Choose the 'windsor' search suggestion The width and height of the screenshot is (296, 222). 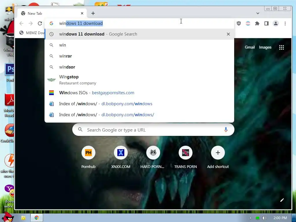coord(139,67)
